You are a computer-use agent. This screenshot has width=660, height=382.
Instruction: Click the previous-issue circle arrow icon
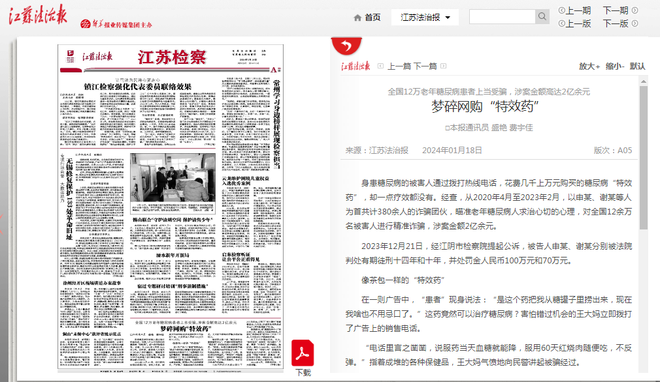click(x=561, y=10)
